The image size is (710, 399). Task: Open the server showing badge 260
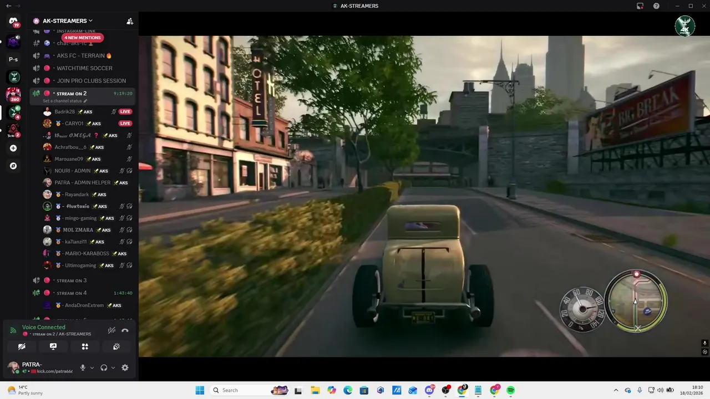pos(13,94)
